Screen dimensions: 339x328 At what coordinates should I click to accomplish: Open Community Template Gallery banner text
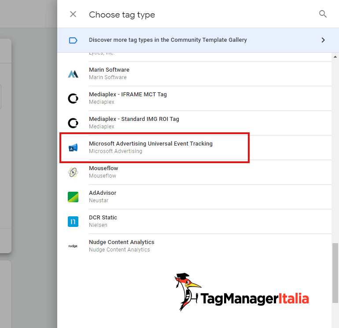click(168, 40)
